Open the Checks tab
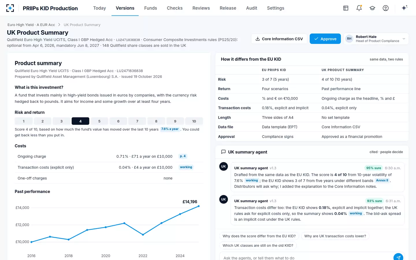This screenshot has height=260, width=416. tap(175, 8)
